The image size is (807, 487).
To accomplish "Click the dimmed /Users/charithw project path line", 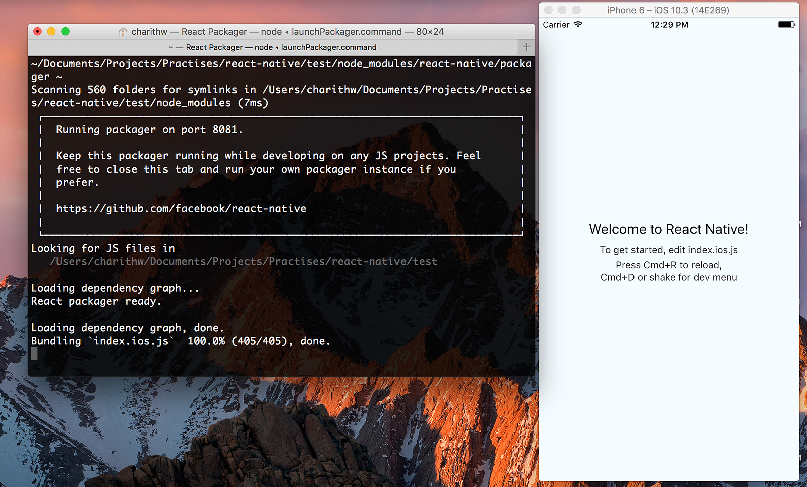I will (244, 261).
